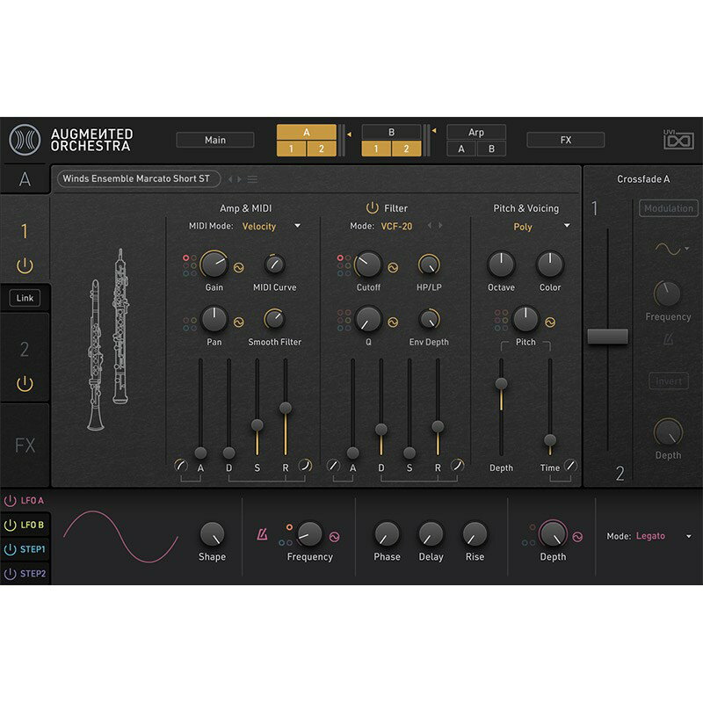Toggle the Filter power button
Image resolution: width=703 pixels, height=703 pixels.
(x=372, y=208)
